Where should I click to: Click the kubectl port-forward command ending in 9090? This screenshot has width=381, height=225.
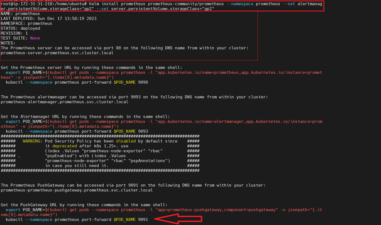tap(77, 82)
